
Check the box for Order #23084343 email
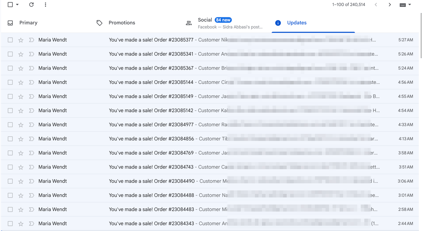click(x=10, y=224)
